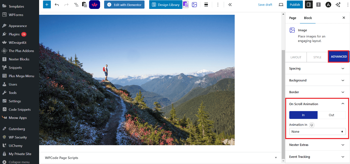Switch to the Page tab

tap(293, 18)
